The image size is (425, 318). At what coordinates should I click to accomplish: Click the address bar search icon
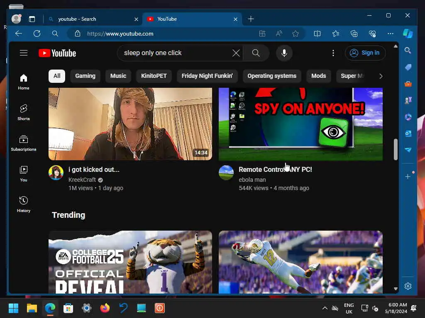pos(55,34)
